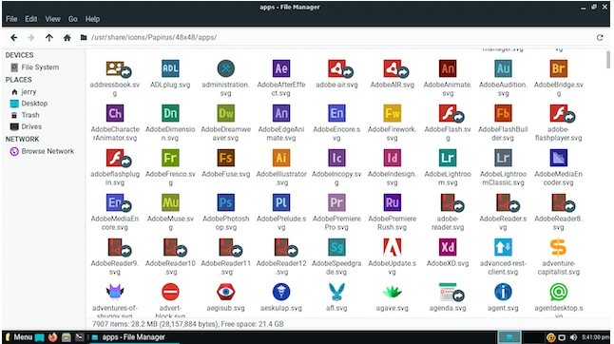Select the AdobeIncopy.svg icon
This screenshot has height=344, width=614.
[x=336, y=158]
